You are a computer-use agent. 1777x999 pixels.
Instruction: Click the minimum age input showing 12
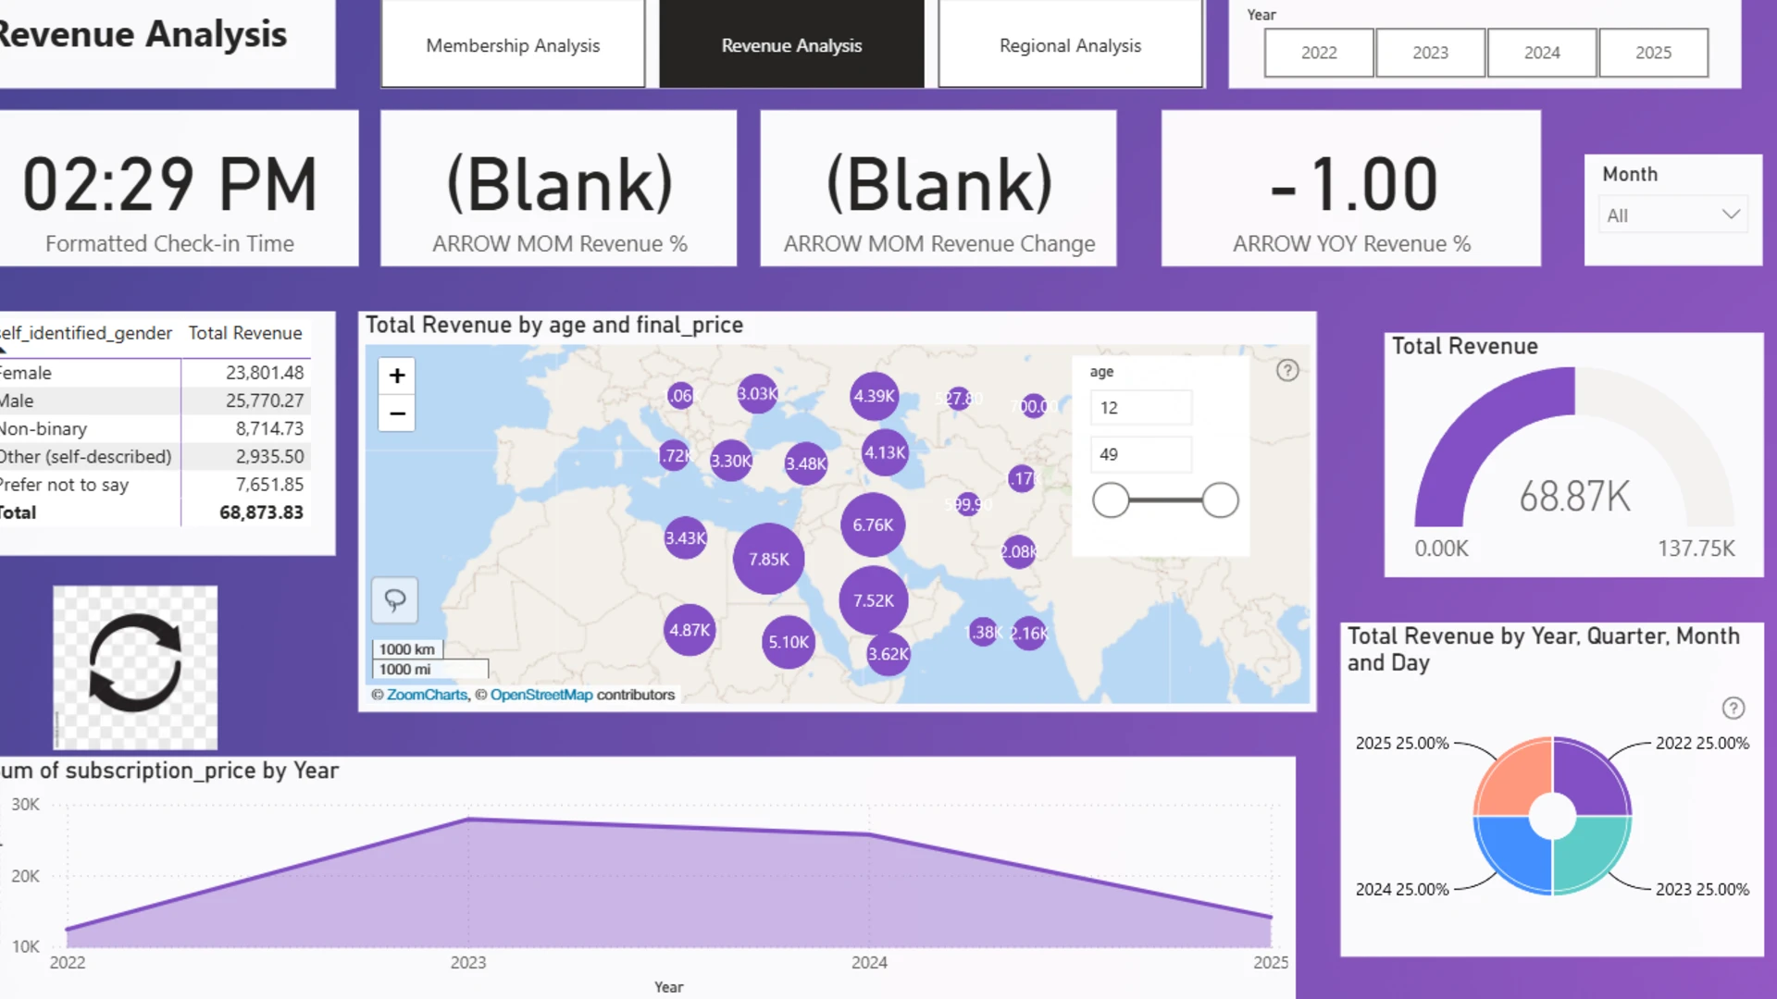(x=1141, y=408)
